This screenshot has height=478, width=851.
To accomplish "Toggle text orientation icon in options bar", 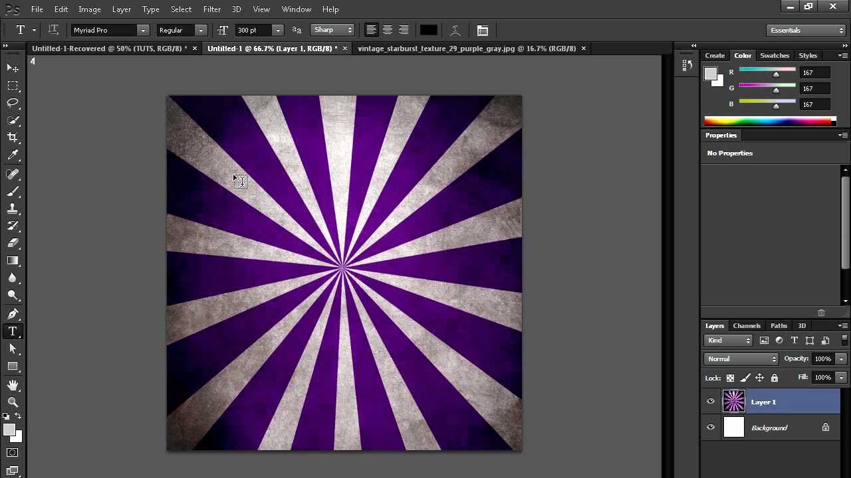I will tap(53, 30).
